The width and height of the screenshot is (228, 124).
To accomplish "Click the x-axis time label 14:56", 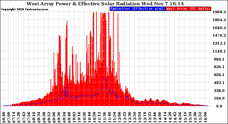I will [x=180, y=117].
